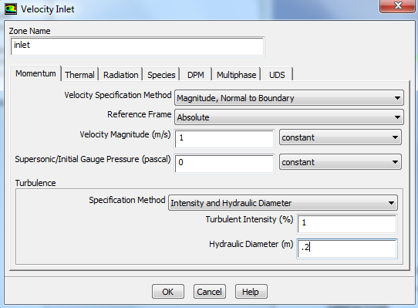Viewport: 418px width, 308px height.
Task: Open the Radiation tab
Action: 121,75
